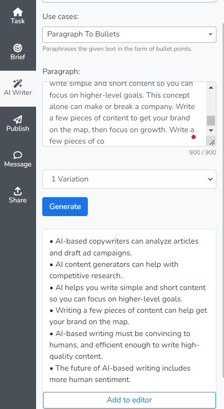Click the red dot in the paragraph box
Screen dimensions: 224x409
[x=194, y=137]
